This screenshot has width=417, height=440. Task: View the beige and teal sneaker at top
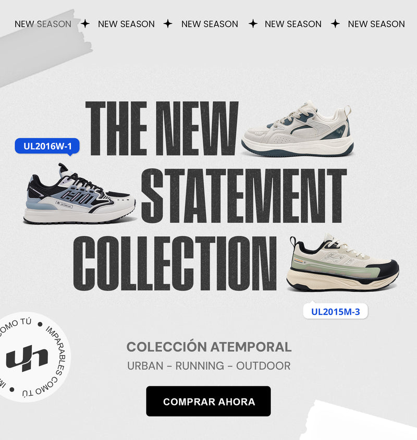point(298,129)
